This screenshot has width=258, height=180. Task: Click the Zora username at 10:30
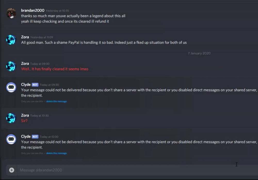point(25,115)
